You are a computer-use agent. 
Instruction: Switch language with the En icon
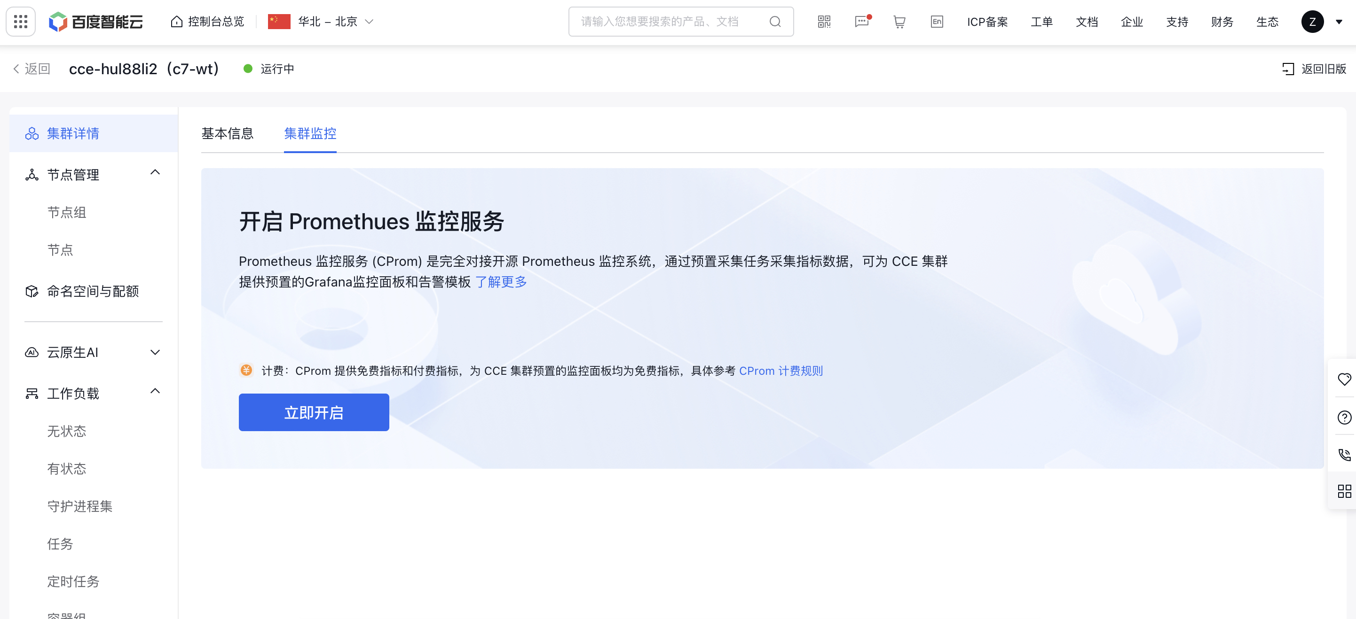(x=937, y=22)
